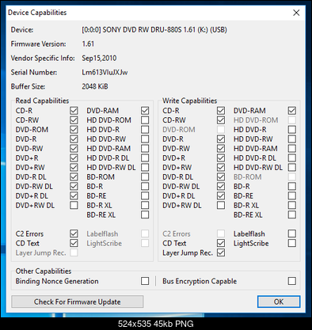Toggle C2 Errors checkbox under Read Capabilities
The width and height of the screenshot is (312, 330).
pyautogui.click(x=74, y=233)
